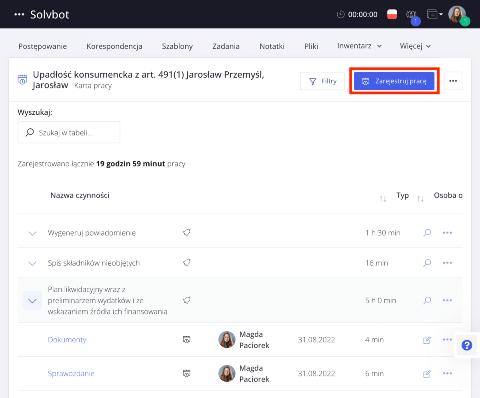Viewport: 480px width, 398px height.
Task: Sort by Nazwa czynności column arrows
Action: click(x=383, y=199)
